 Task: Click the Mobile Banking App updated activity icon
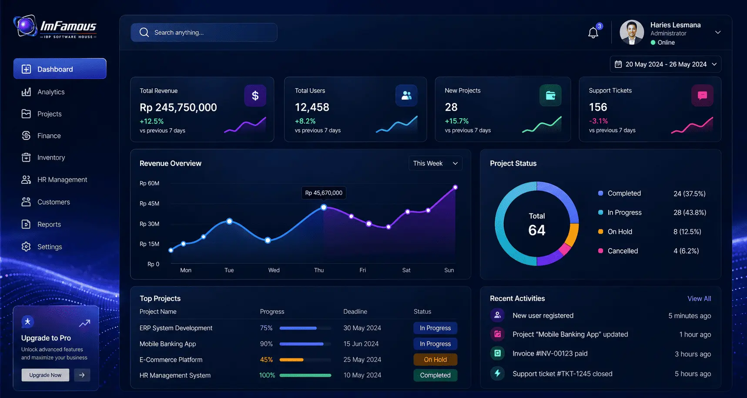coord(497,334)
